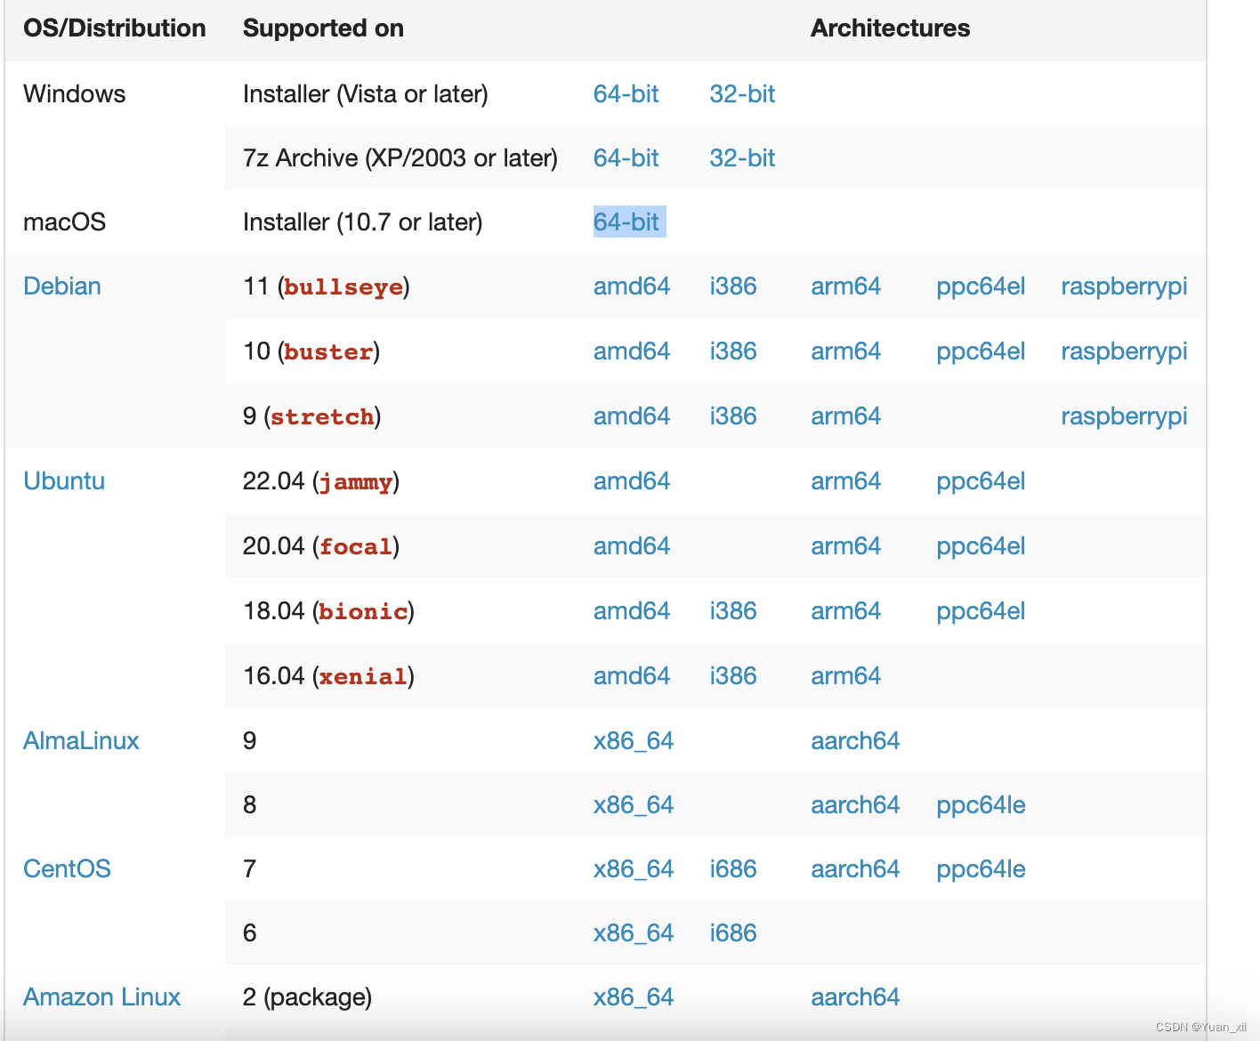Download CentOS 7 x86_64 package
This screenshot has height=1041, width=1260.
point(634,869)
